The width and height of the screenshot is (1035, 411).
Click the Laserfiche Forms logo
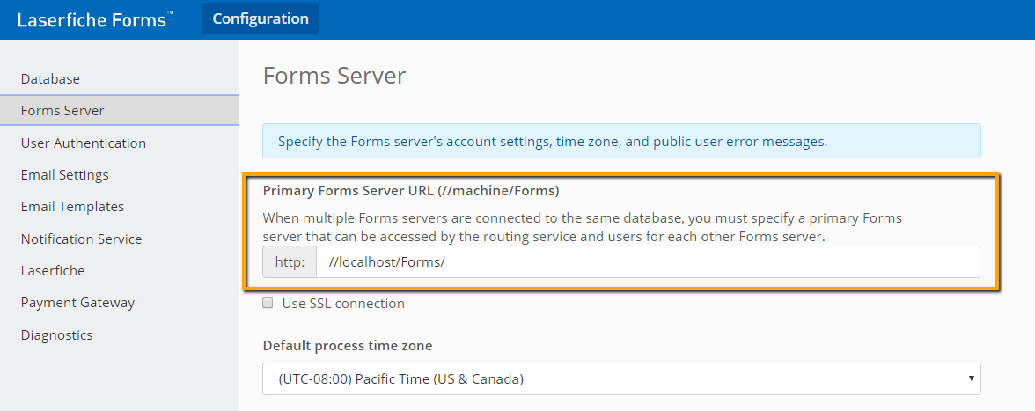point(96,19)
